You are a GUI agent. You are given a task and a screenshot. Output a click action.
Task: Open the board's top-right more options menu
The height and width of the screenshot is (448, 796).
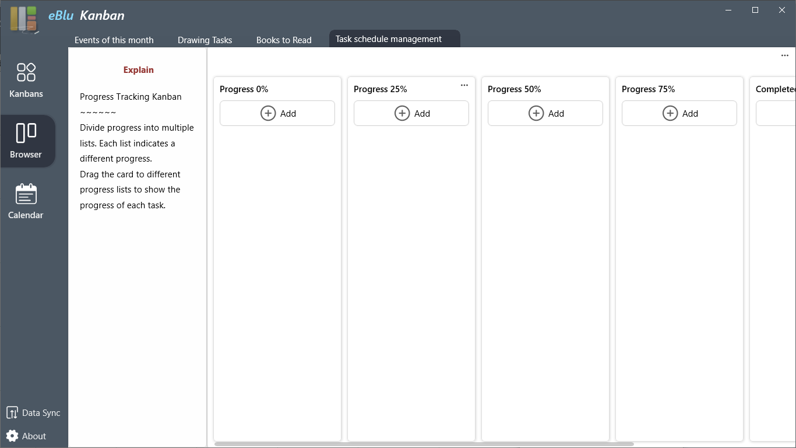pyautogui.click(x=785, y=55)
